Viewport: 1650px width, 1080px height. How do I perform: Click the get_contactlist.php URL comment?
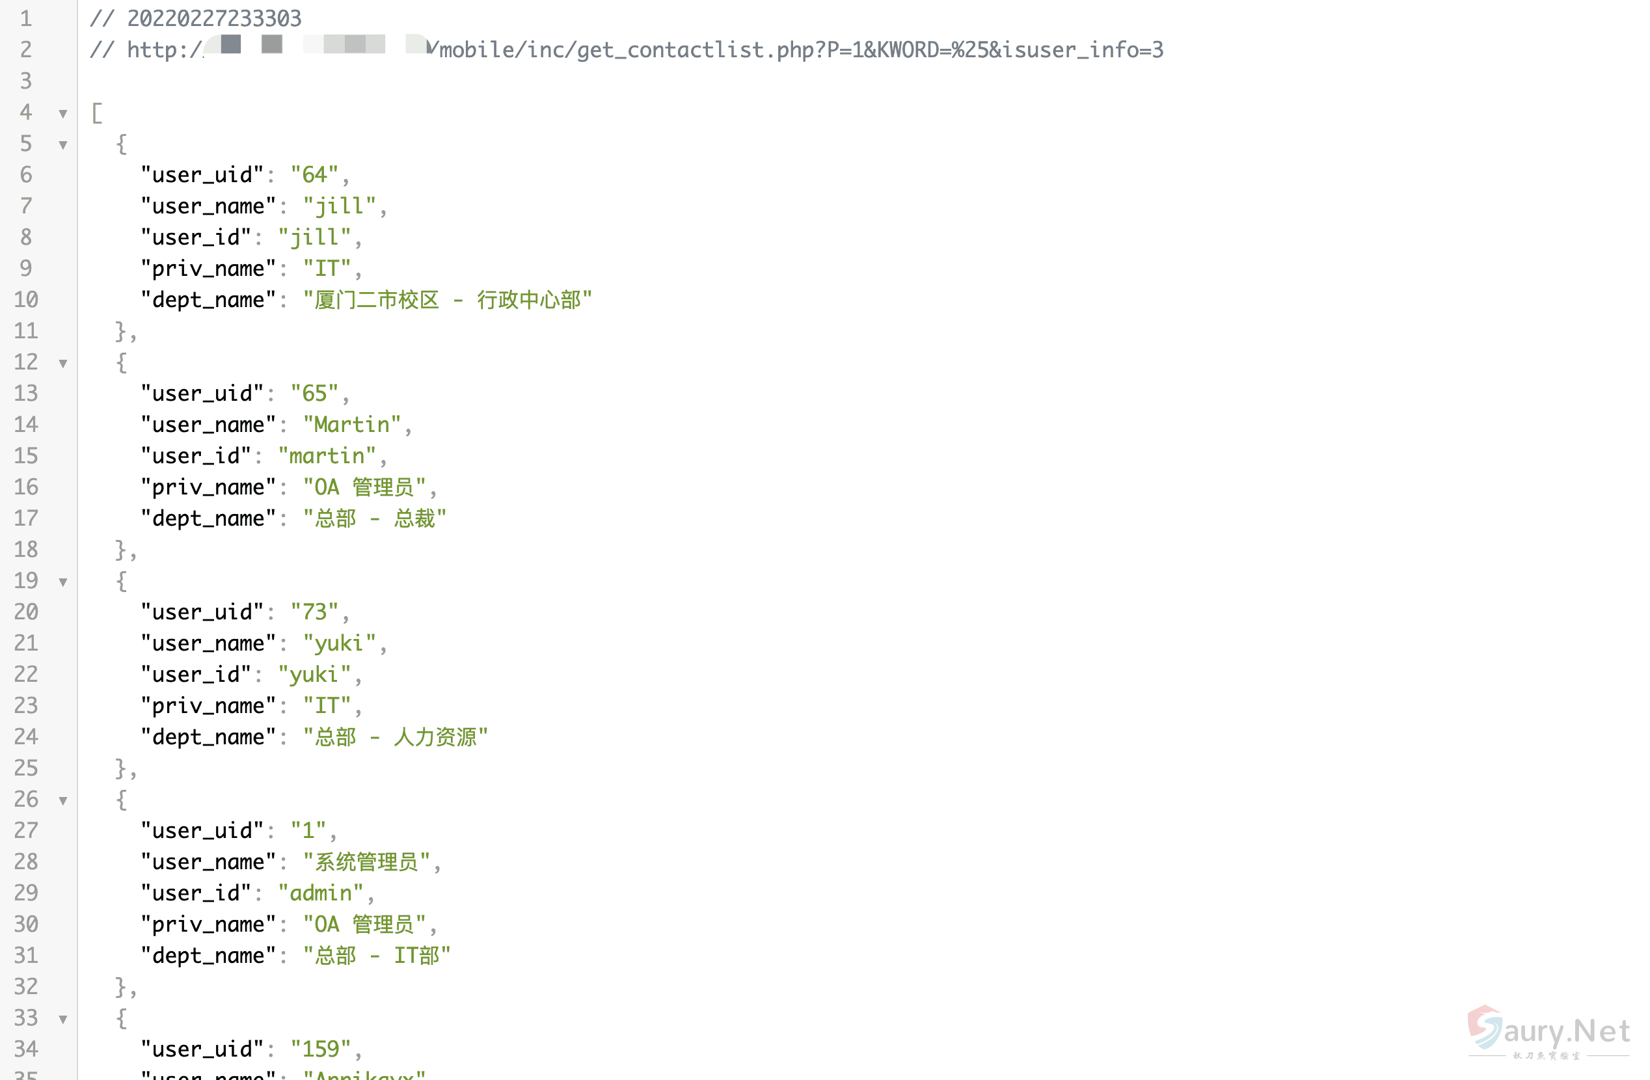click(627, 49)
